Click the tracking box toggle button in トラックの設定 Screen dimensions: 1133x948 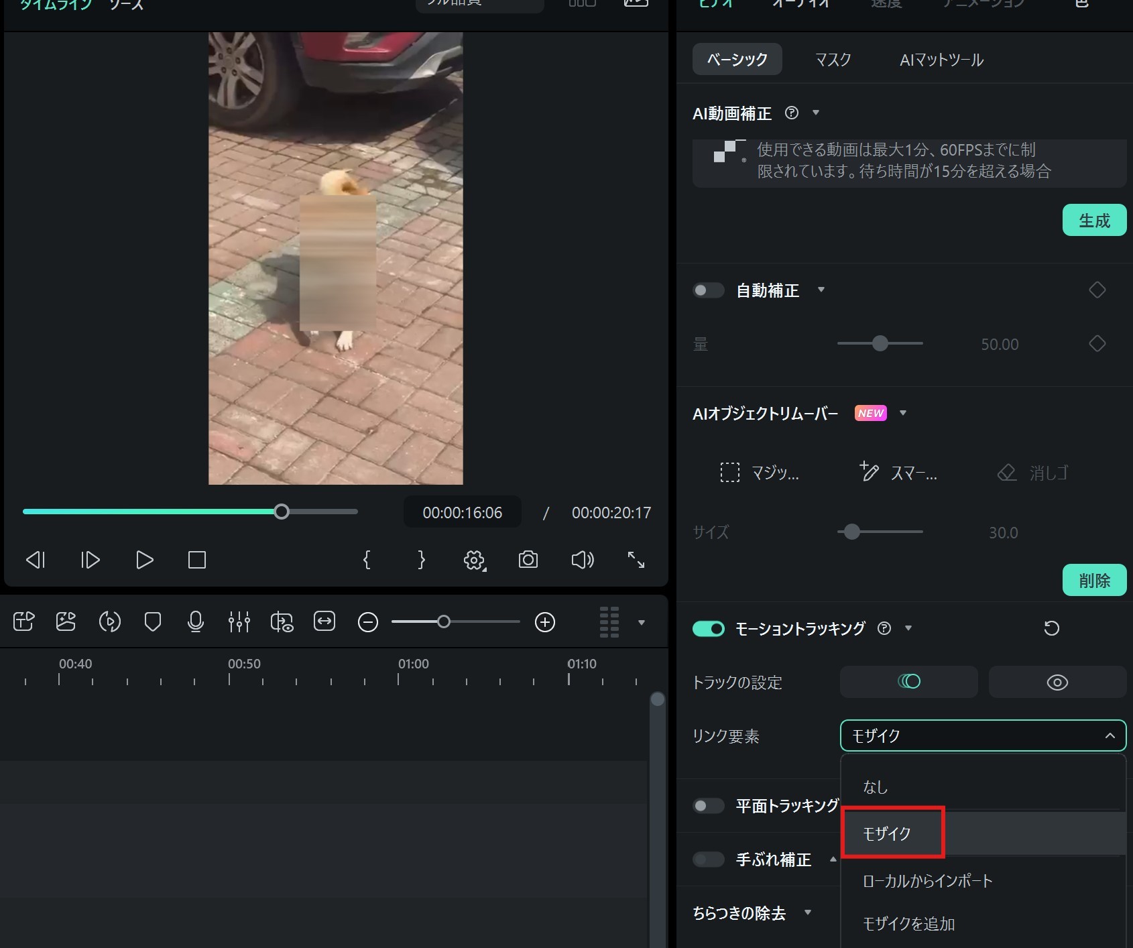click(x=909, y=682)
